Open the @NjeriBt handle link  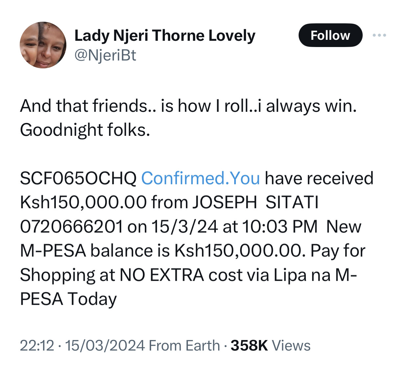point(105,55)
